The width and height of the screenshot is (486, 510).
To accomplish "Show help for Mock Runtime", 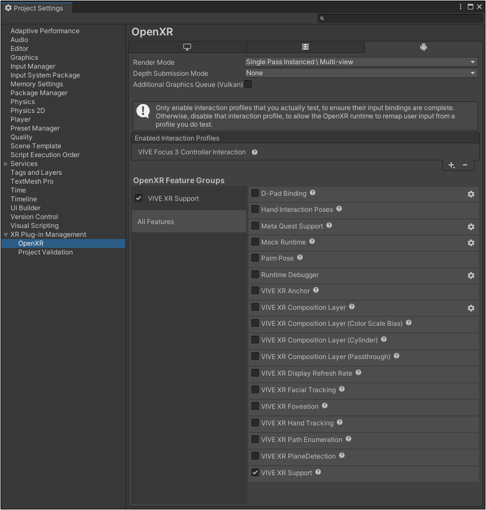I will point(312,241).
